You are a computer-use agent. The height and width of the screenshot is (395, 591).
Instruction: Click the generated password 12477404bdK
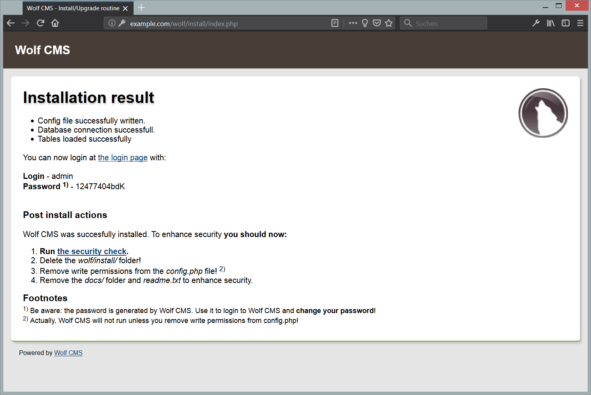pyautogui.click(x=100, y=186)
